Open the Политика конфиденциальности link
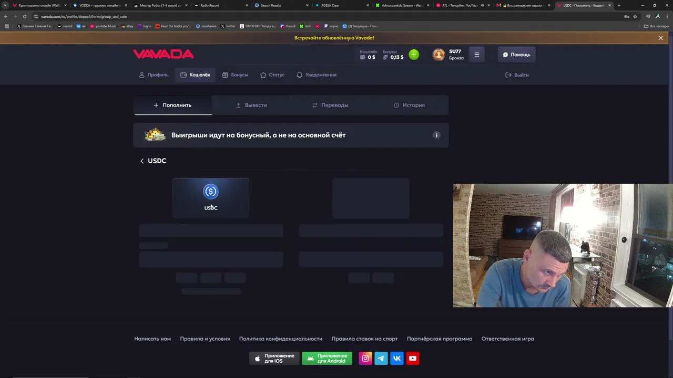The width and height of the screenshot is (673, 378). click(281, 339)
